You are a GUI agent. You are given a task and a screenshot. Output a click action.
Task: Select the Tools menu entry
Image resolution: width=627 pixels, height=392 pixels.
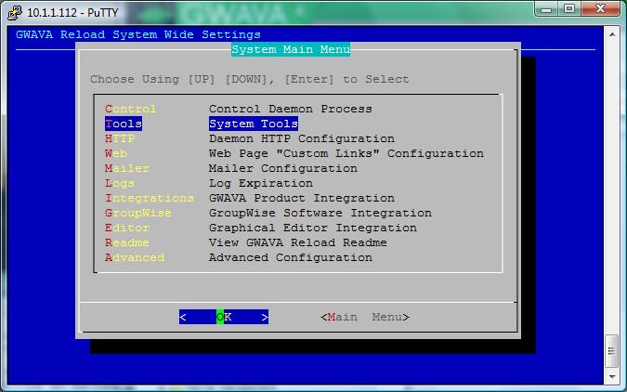click(x=124, y=124)
